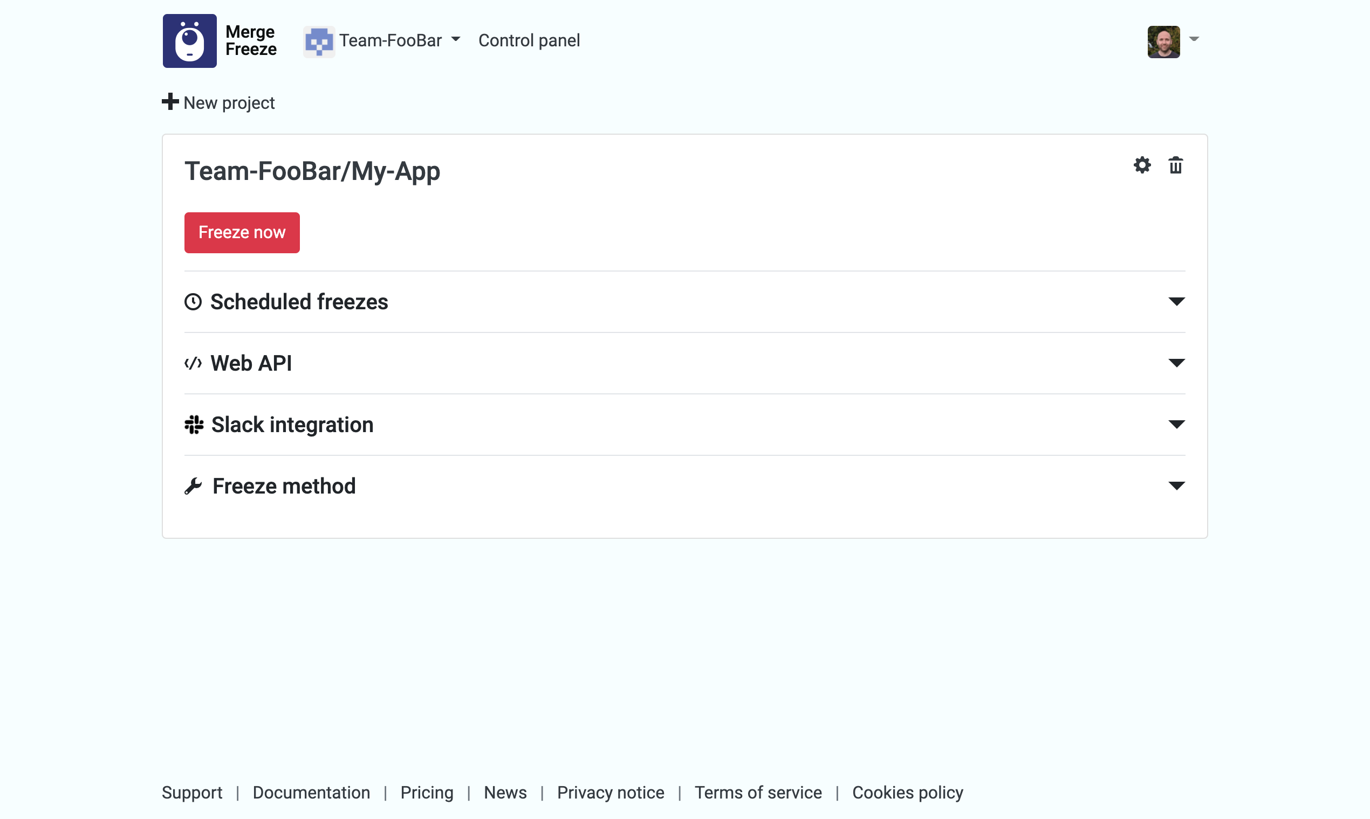Expand Slack integration section arrow
This screenshot has width=1370, height=819.
coord(1176,425)
